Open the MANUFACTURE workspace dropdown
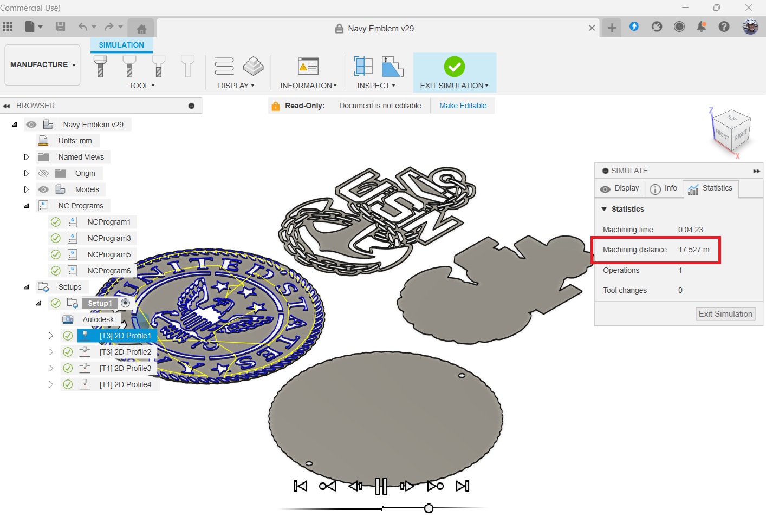 pos(42,65)
